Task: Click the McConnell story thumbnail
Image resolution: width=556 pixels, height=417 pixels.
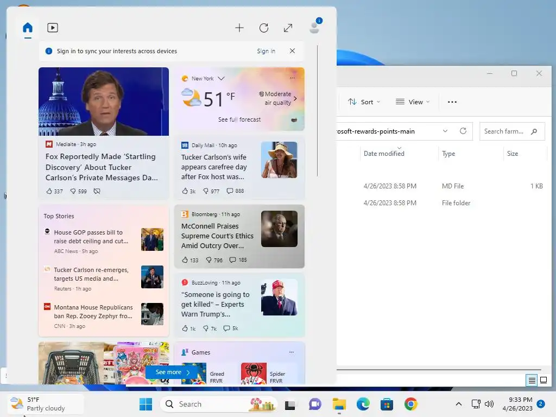Action: pyautogui.click(x=280, y=229)
